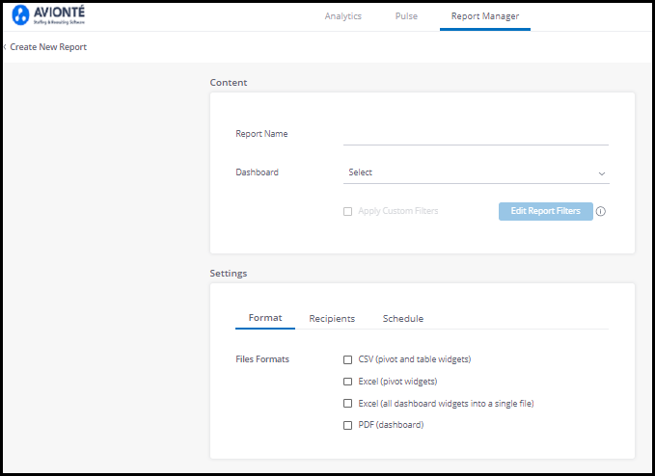Open the Dashboard Select dropdown
Screen dimensions: 655x476
click(x=477, y=172)
